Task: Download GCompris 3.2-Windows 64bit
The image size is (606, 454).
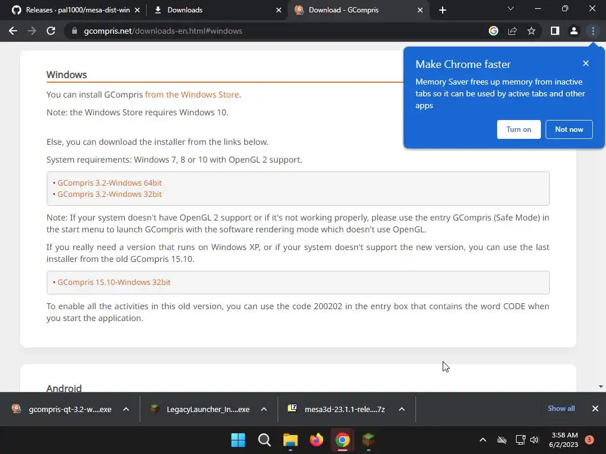Action: pos(109,183)
